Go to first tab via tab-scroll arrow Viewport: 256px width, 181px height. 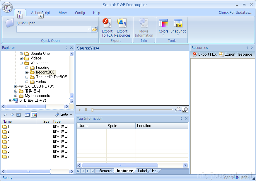pyautogui.click(x=78, y=171)
